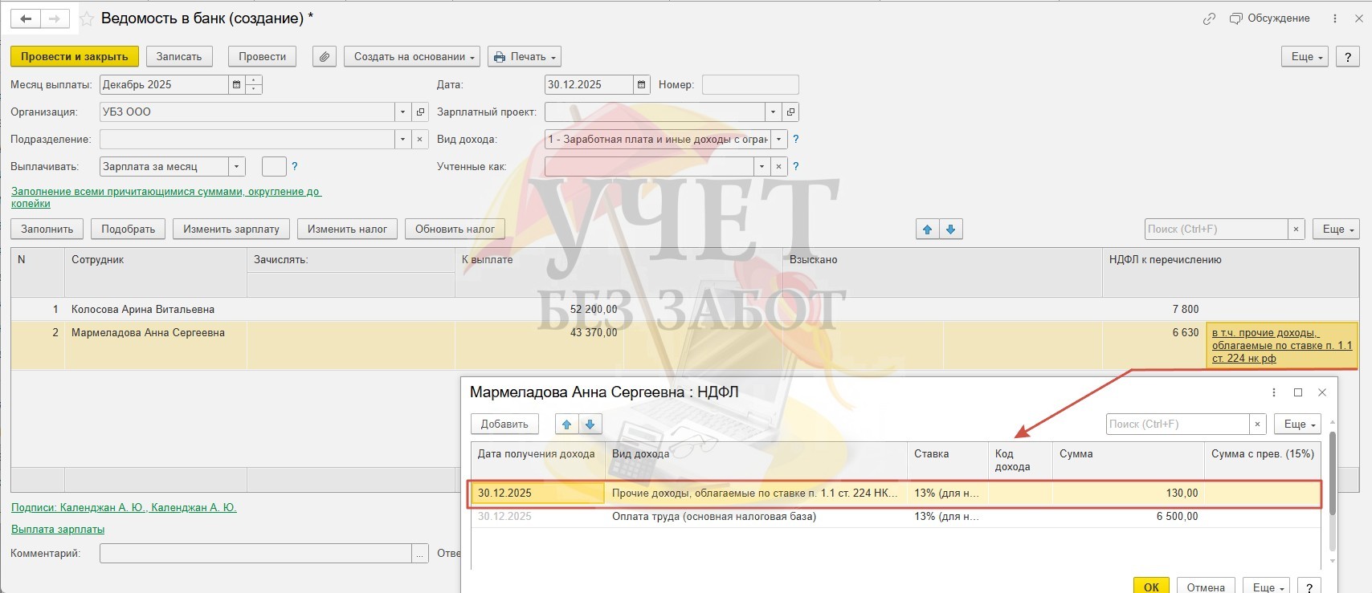
Task: Add document to favorites with star icon
Action: coord(87,18)
